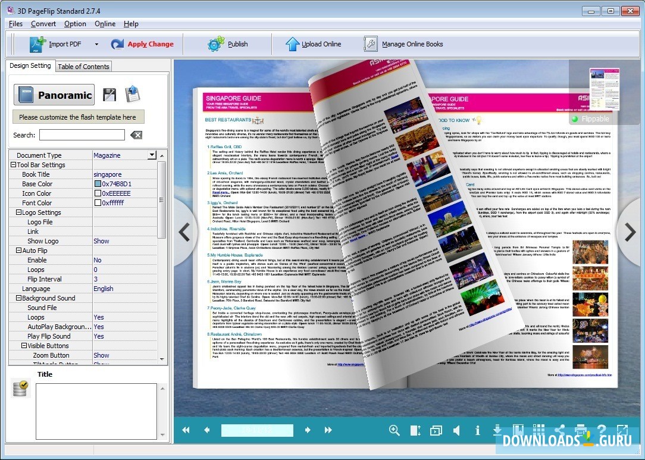Screen dimensions: 645x460
Task: Open the Document Type dropdown
Action: tap(152, 155)
